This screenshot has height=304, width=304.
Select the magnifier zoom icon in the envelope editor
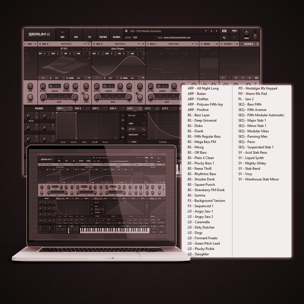[123, 128]
